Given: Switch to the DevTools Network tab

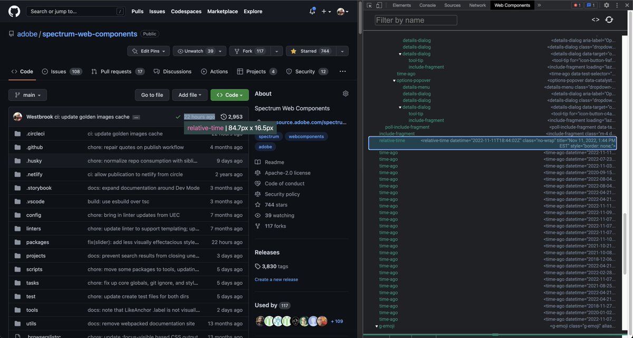Looking at the screenshot, I should (477, 5).
